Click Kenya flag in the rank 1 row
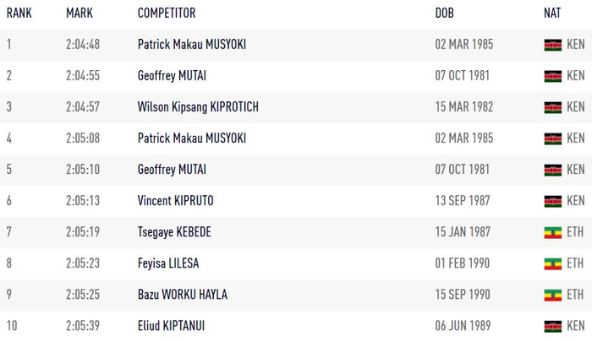 point(552,45)
